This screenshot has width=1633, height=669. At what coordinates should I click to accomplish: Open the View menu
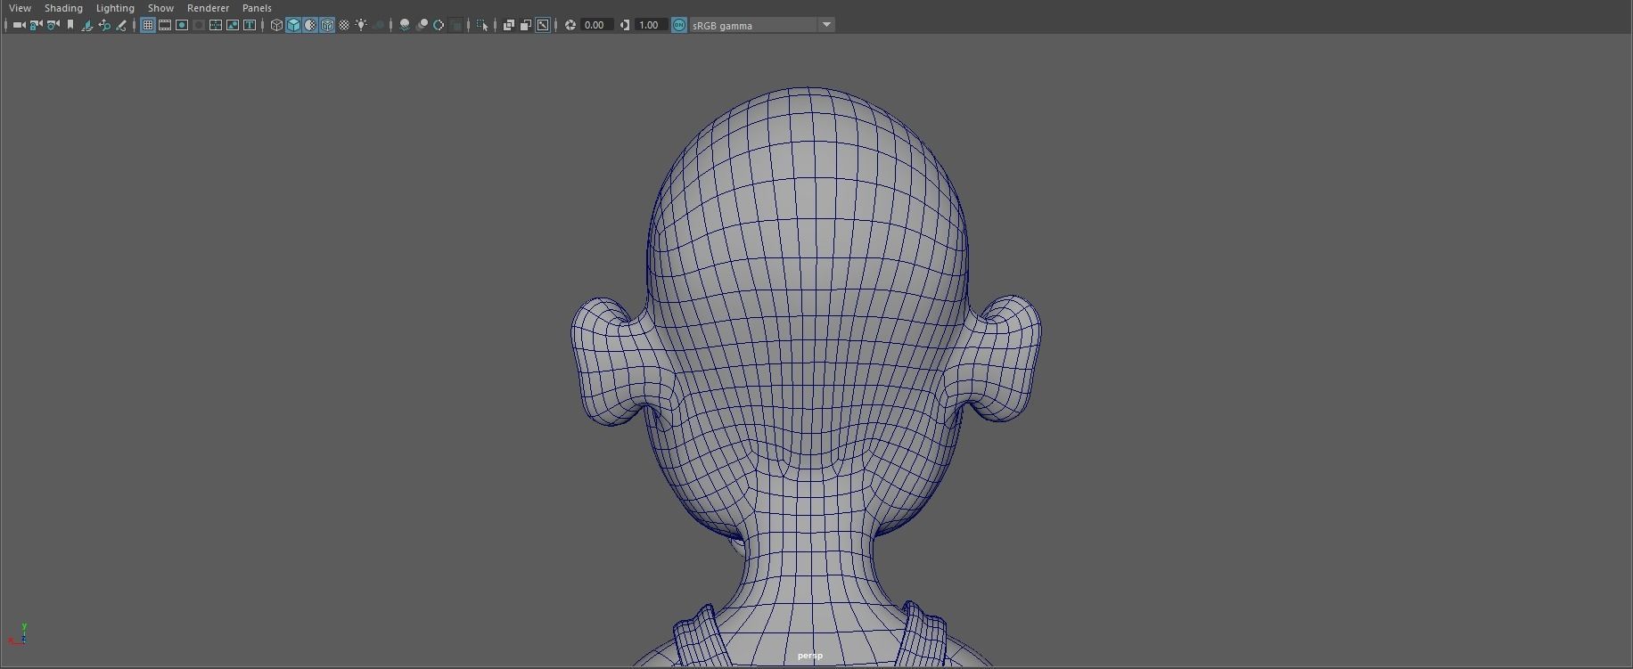(x=20, y=8)
